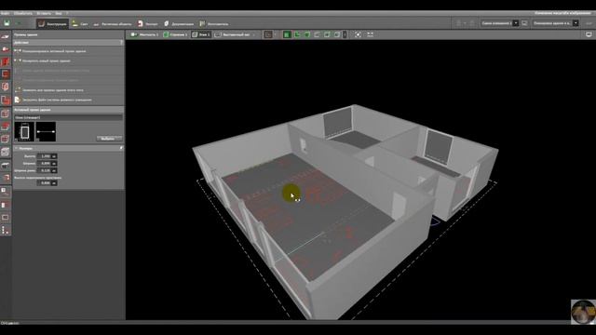The width and height of the screenshot is (596, 335).
Task: Click the monitor icon at the view toolbar end
Action: click(x=589, y=34)
